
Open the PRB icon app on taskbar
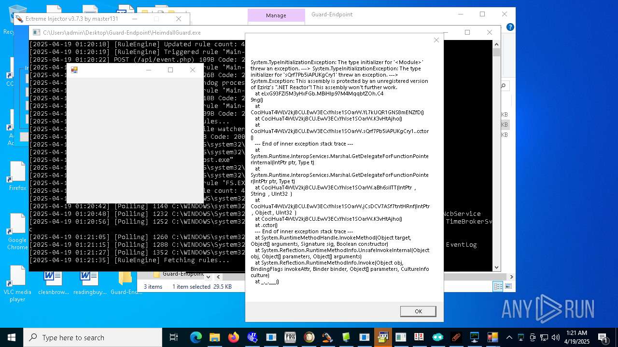click(x=290, y=337)
